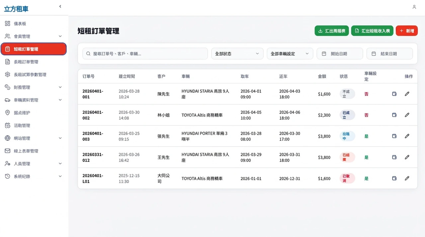Open wallet icon for order 20260401-L01
The width and height of the screenshot is (425, 237).
click(x=394, y=178)
